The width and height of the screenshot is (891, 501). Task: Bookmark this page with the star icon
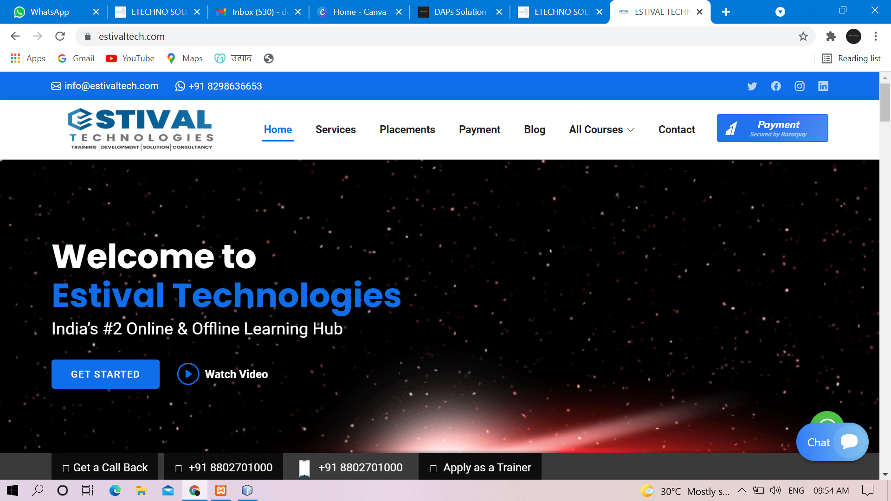click(803, 36)
